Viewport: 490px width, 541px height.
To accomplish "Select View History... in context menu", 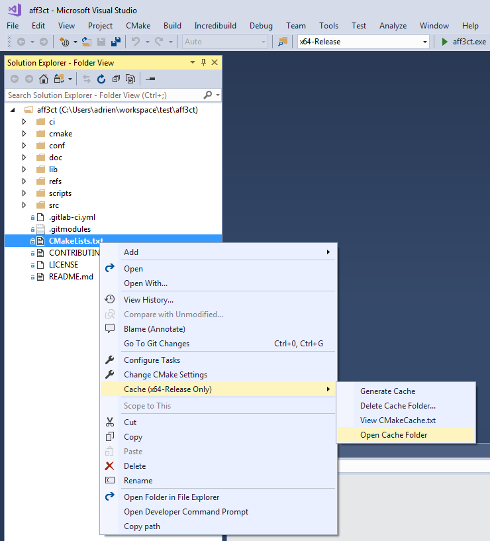I will point(219,300).
